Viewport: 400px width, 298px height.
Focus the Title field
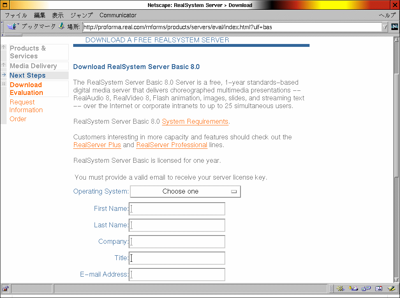point(177,258)
